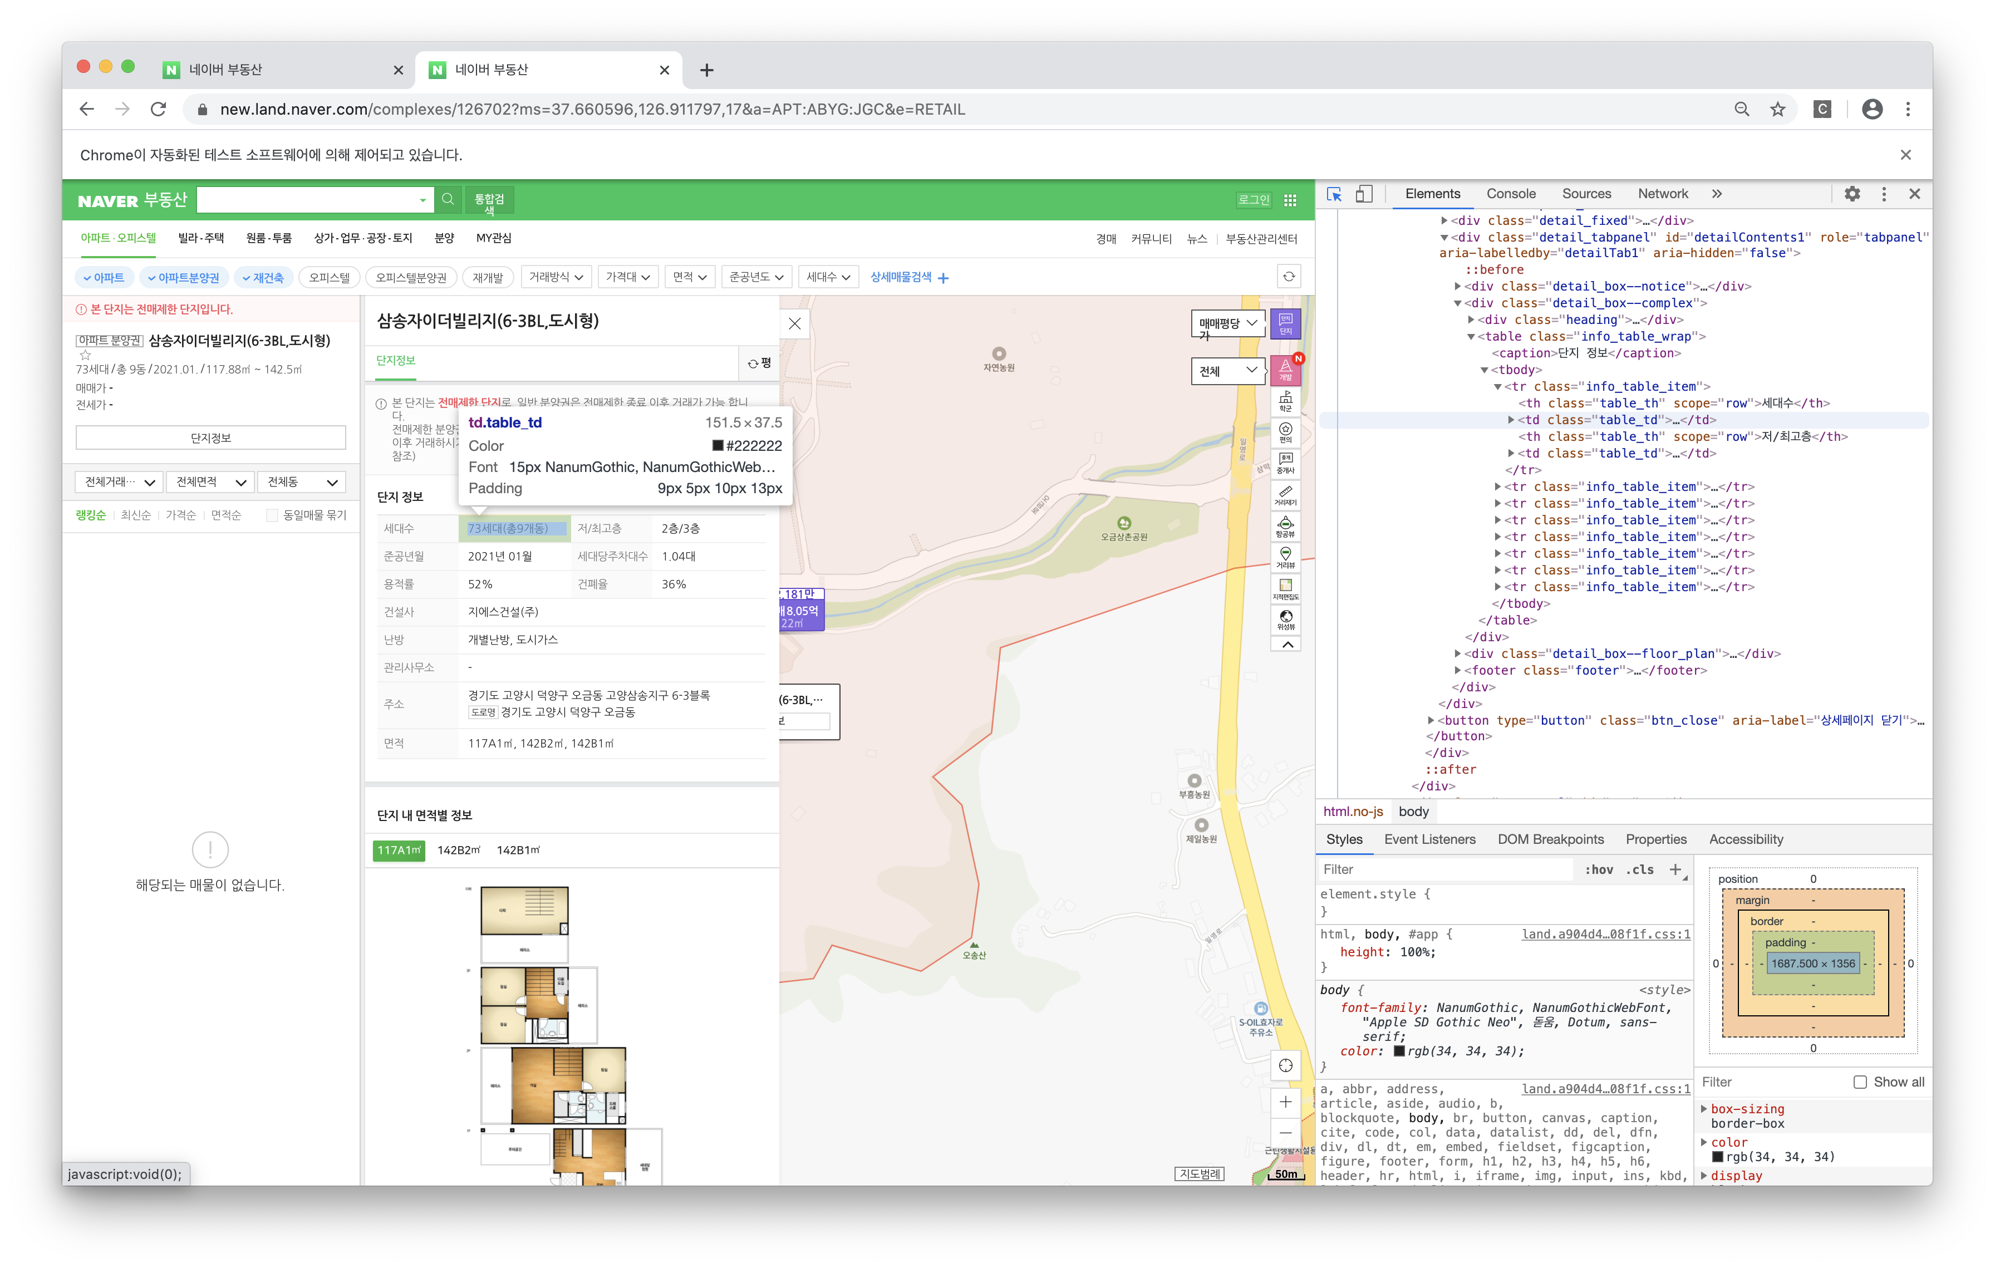Reset filters with the refresh icon
The height and width of the screenshot is (1268, 1995).
pos(1288,277)
